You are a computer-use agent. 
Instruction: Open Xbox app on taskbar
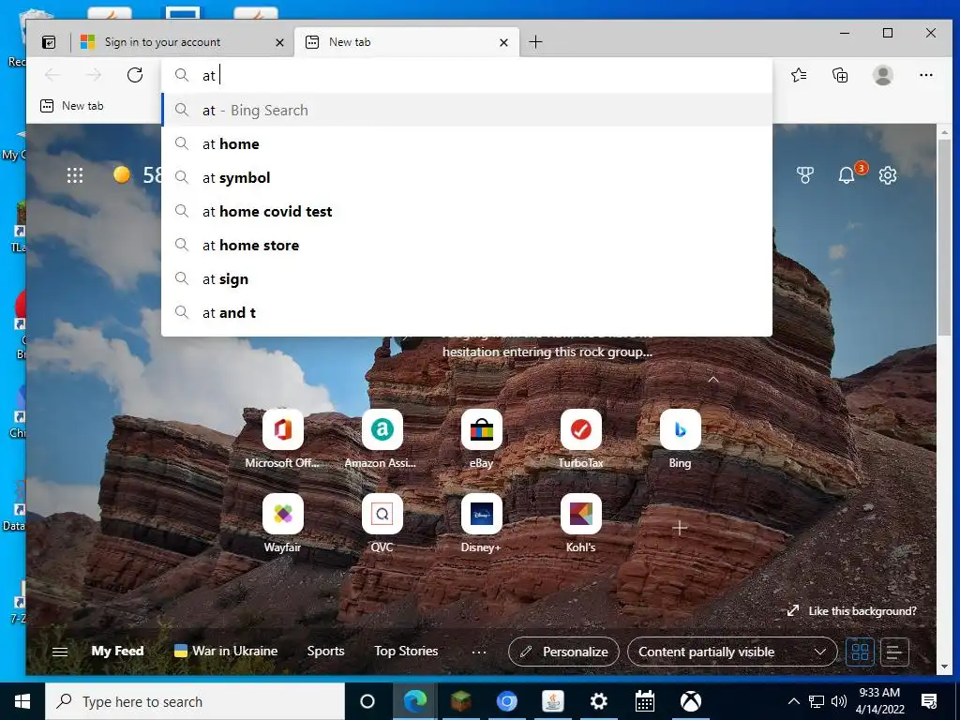click(691, 701)
